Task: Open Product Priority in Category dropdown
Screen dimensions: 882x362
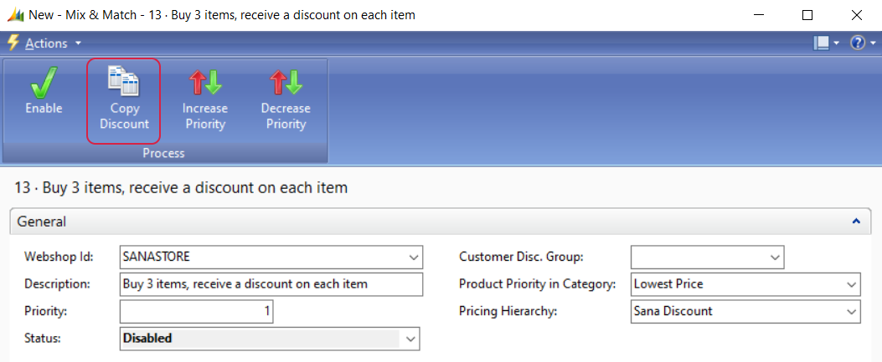Action: [x=852, y=284]
